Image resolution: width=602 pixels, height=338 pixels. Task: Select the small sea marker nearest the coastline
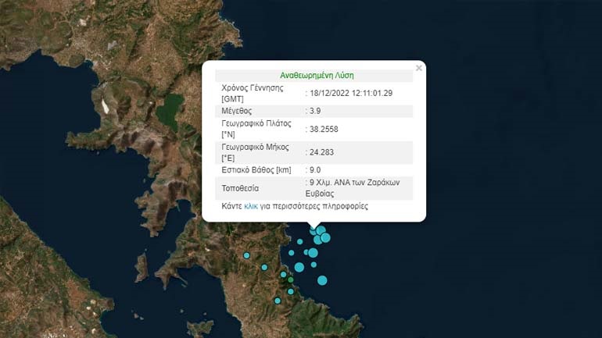pos(292,253)
